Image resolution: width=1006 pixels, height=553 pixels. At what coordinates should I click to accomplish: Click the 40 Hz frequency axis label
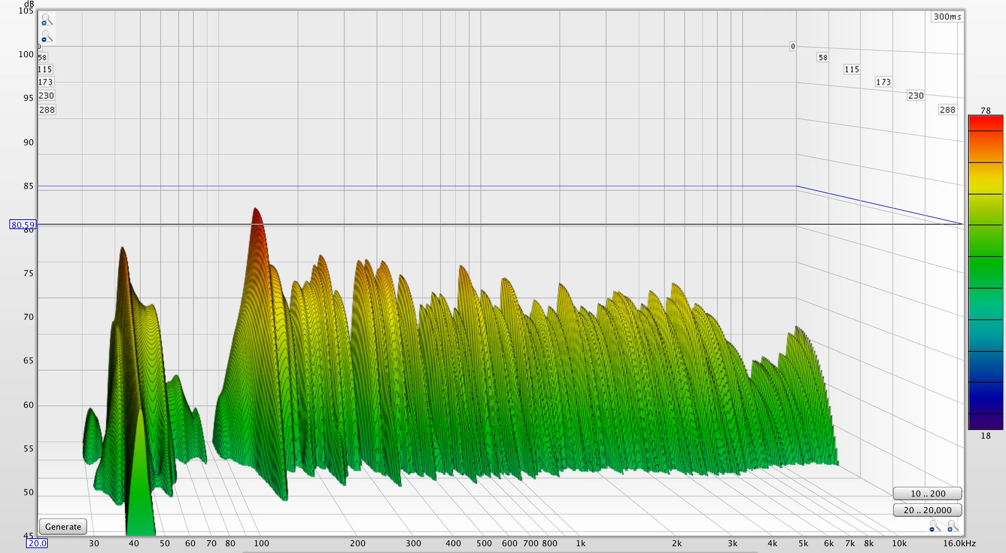click(x=134, y=543)
